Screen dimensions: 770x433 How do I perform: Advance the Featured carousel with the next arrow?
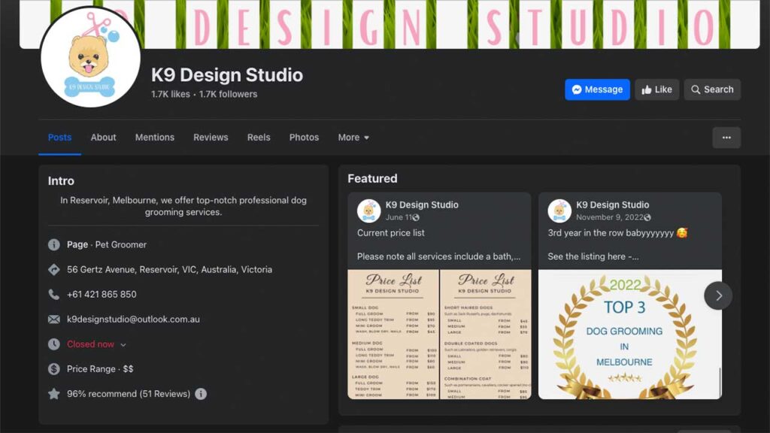point(718,295)
